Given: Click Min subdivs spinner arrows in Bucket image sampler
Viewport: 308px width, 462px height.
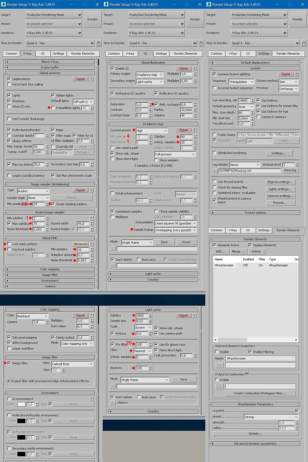Looking at the screenshot, I should (x=47, y=218).
